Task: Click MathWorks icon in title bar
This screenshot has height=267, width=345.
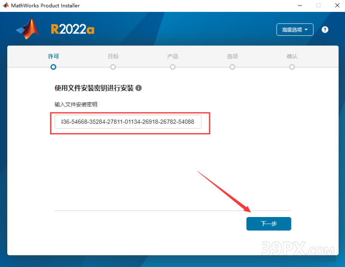Action: pos(6,5)
